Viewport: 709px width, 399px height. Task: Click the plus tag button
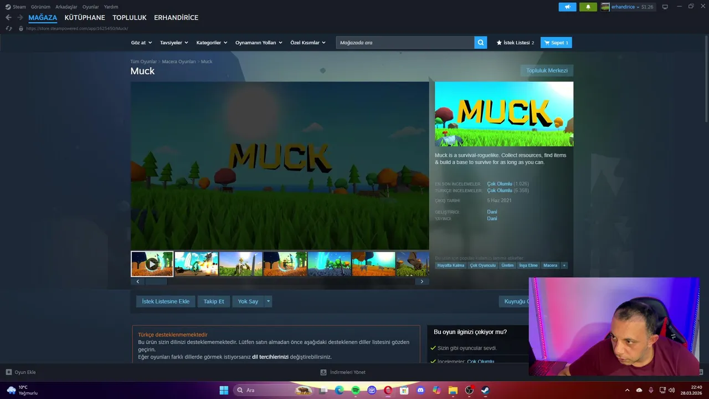564,265
